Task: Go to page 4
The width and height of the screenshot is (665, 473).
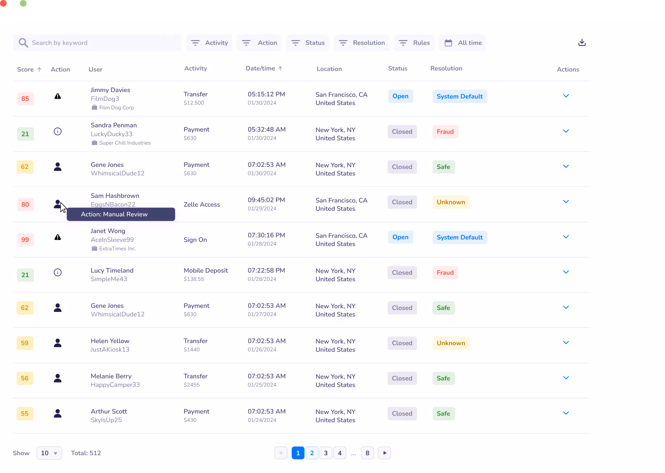Action: pyautogui.click(x=340, y=453)
